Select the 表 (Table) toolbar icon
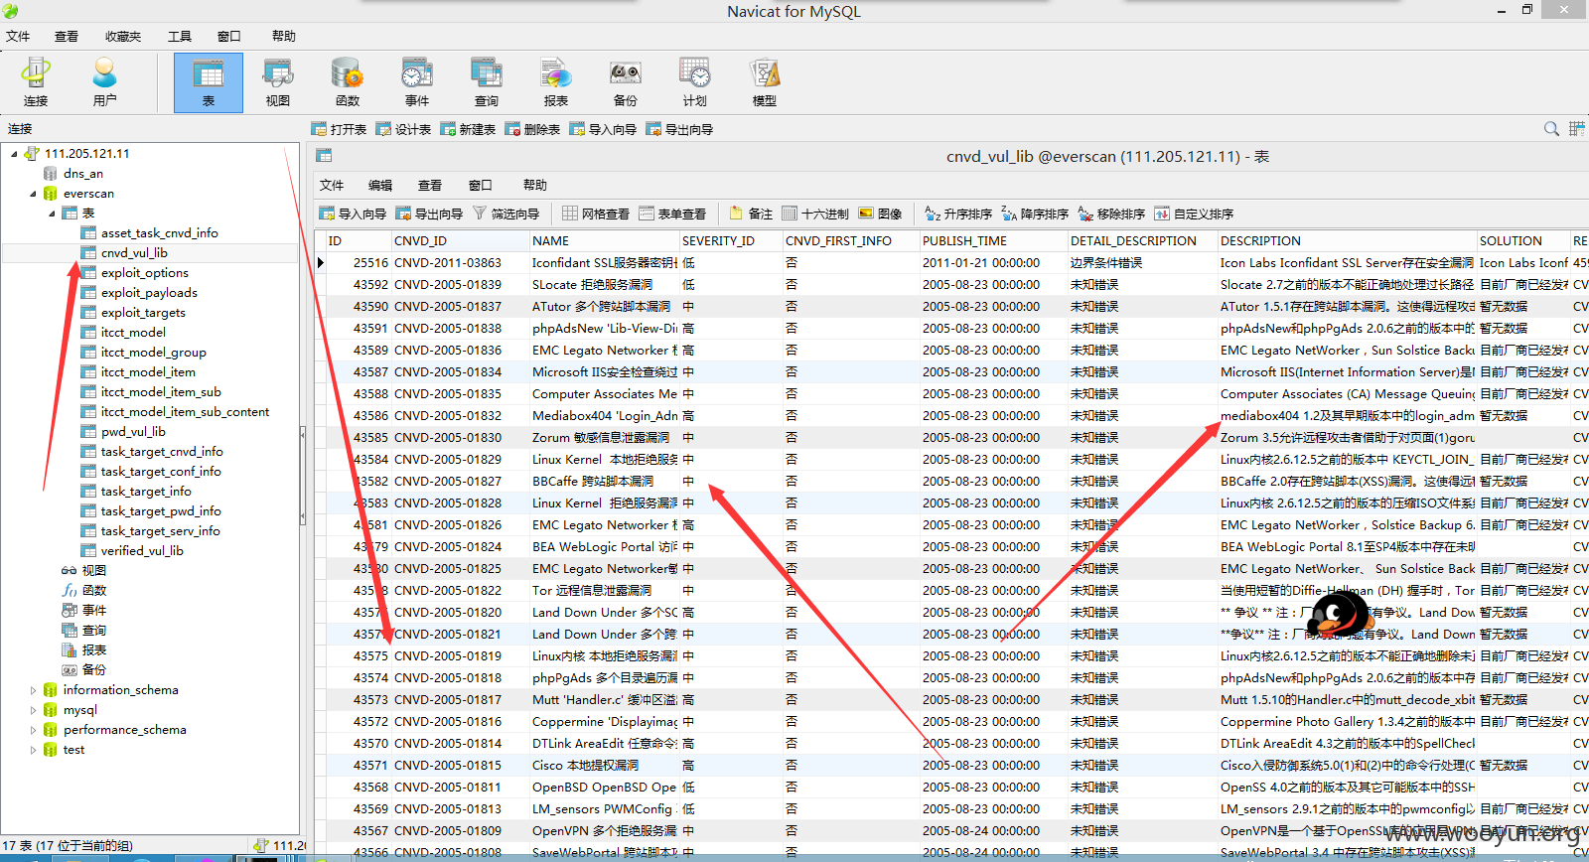Viewport: 1589px width, 862px height. click(209, 82)
